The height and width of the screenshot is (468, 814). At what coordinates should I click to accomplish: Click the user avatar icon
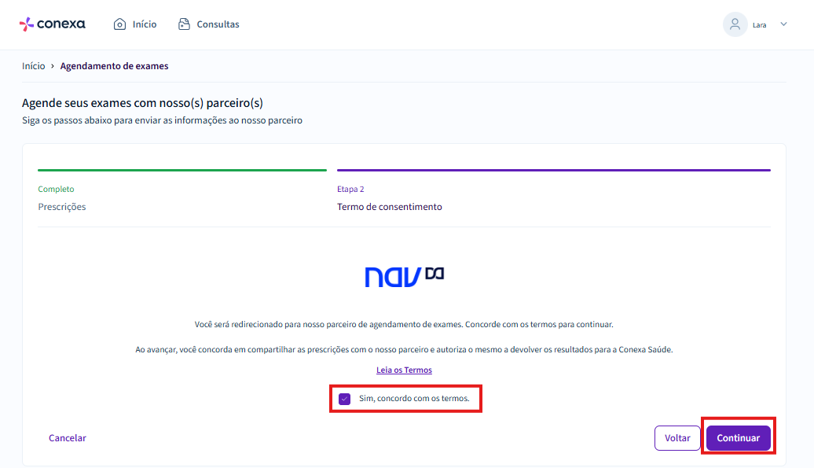735,24
